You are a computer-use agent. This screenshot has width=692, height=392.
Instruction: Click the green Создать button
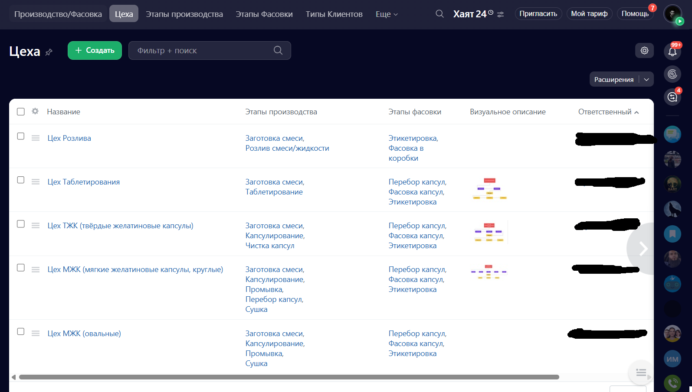pos(95,51)
